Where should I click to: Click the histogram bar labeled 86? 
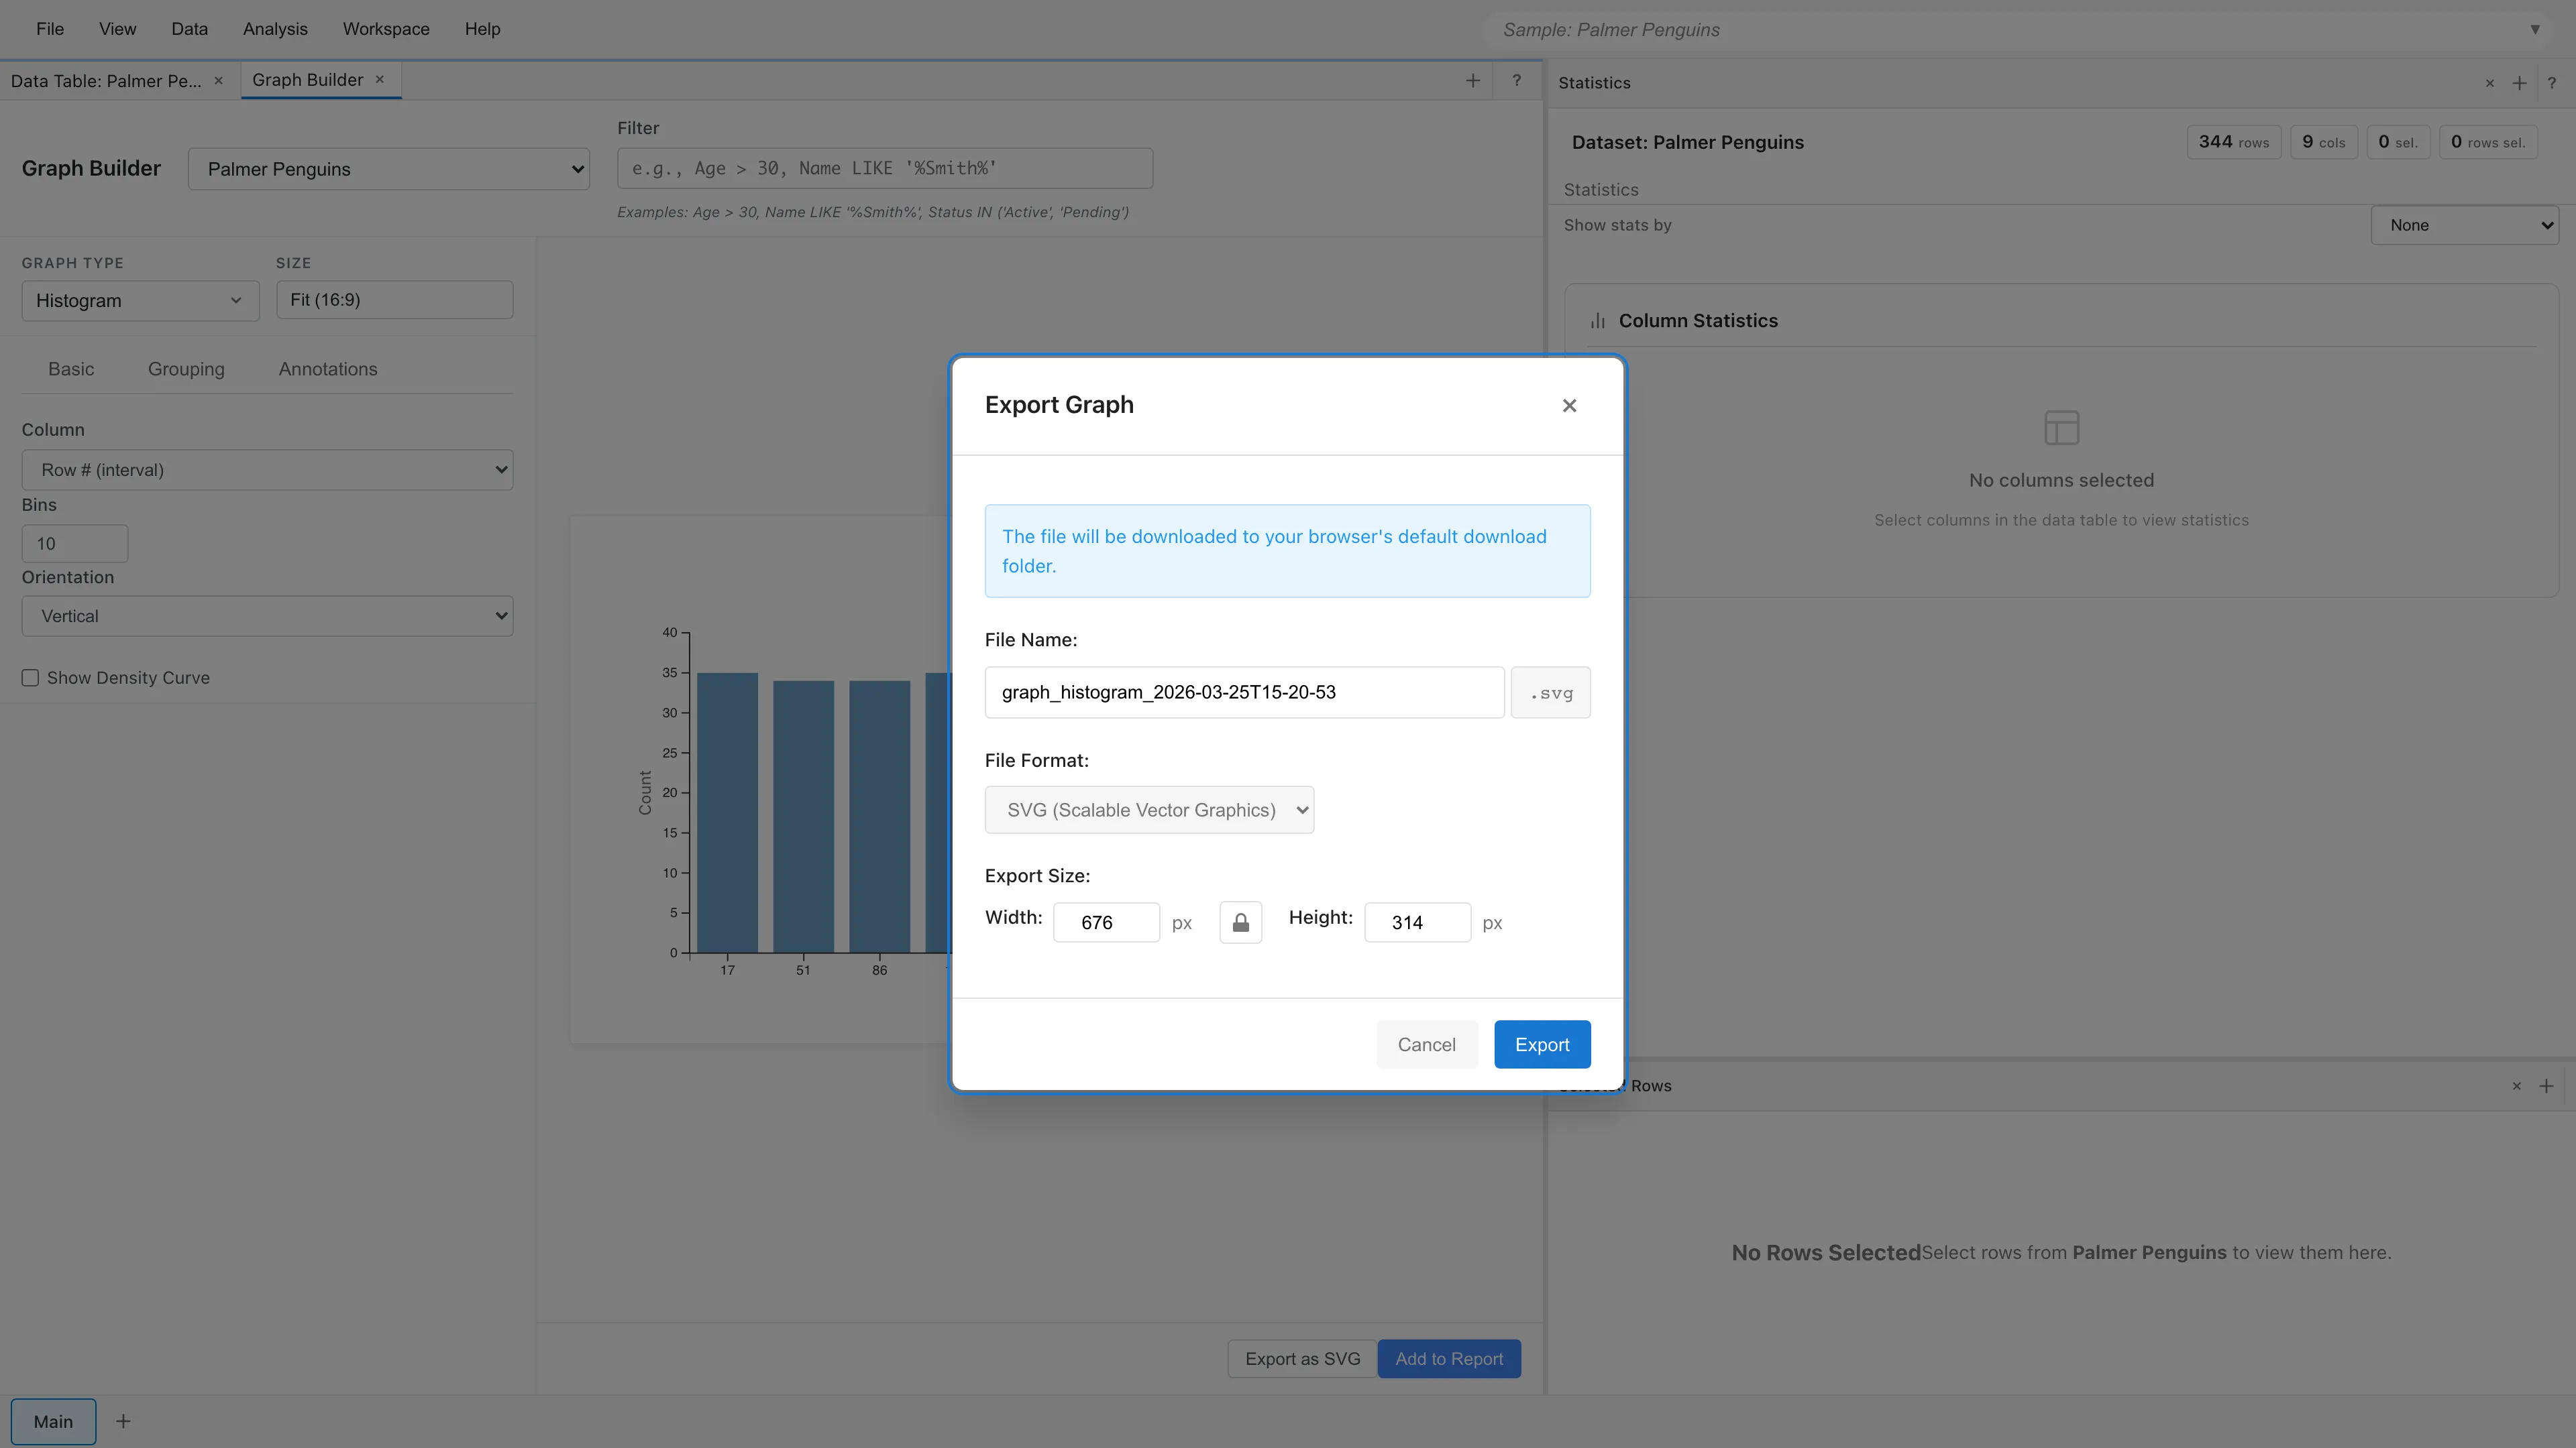879,817
